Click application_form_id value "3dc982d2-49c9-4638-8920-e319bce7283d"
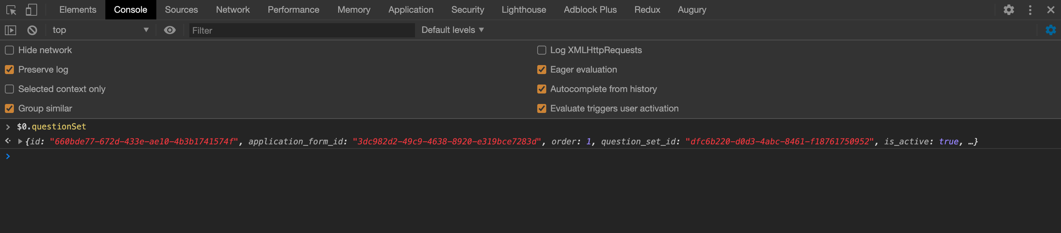 [x=447, y=141]
